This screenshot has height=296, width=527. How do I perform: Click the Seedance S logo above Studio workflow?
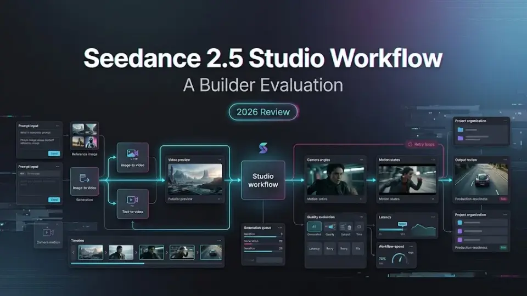tap(263, 148)
